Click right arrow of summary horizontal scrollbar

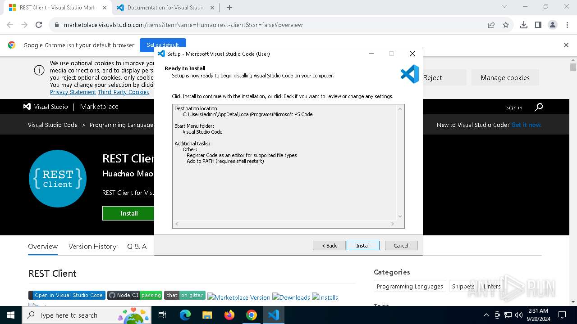tap(393, 224)
